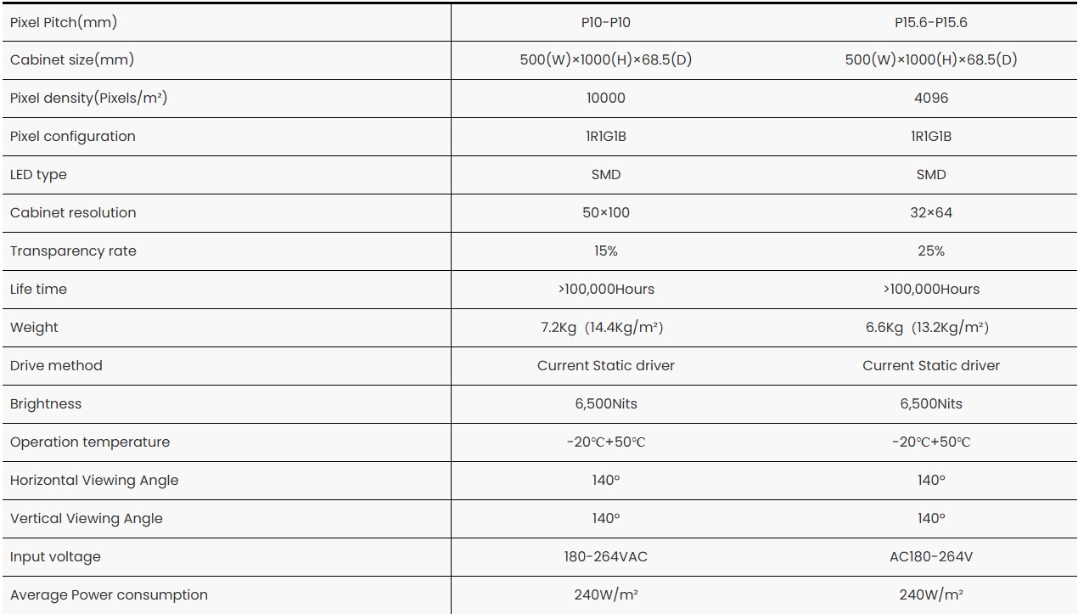This screenshot has width=1078, height=614.
Task: Select the P15.6-P15.6 column header cell
Action: point(931,22)
